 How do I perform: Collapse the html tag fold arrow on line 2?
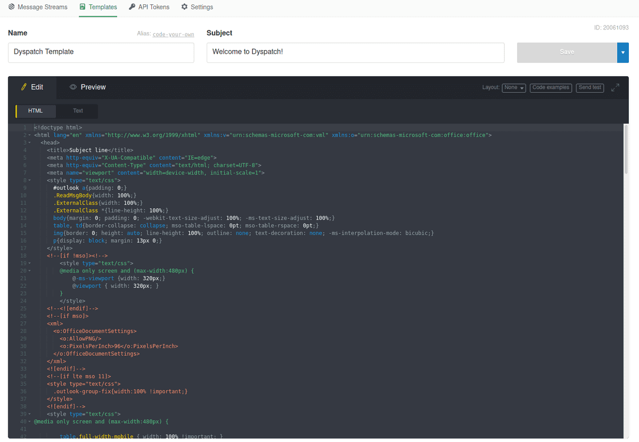coord(29,135)
